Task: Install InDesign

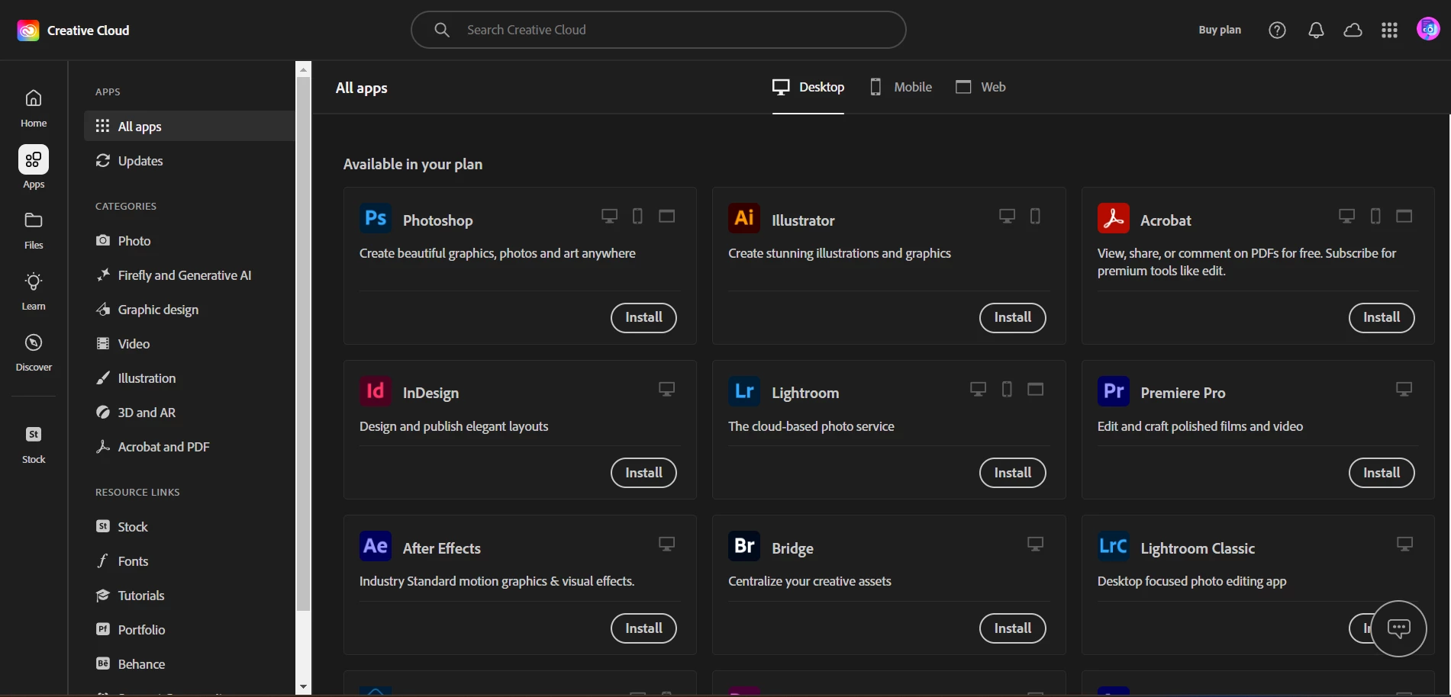Action: pos(643,473)
